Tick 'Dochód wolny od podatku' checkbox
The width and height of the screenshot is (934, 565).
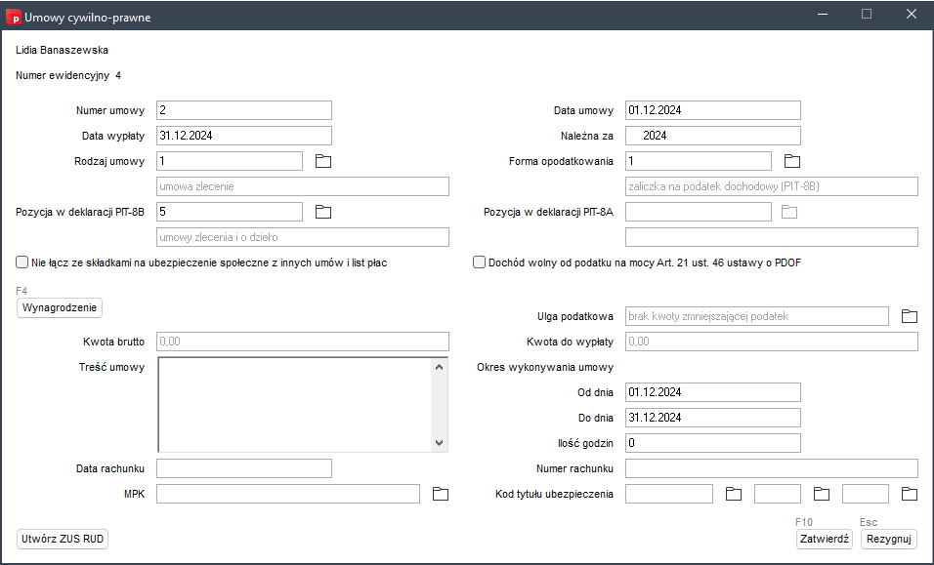tap(480, 262)
